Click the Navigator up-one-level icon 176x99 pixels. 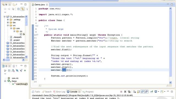click(13, 9)
